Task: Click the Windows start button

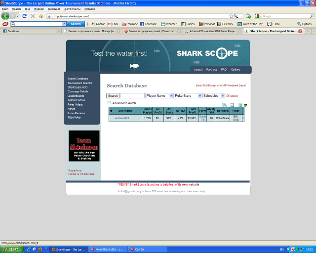Action: tap(11, 250)
